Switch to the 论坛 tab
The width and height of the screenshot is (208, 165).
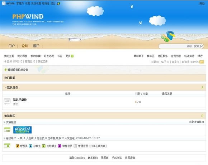pyautogui.click(x=25, y=46)
